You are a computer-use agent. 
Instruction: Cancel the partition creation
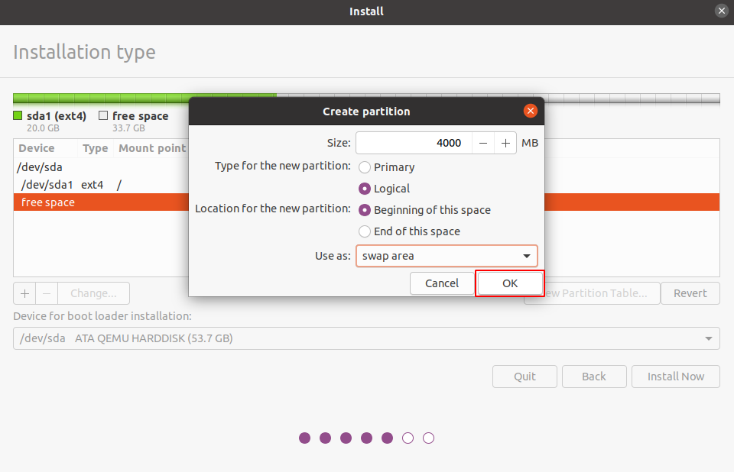(x=441, y=283)
